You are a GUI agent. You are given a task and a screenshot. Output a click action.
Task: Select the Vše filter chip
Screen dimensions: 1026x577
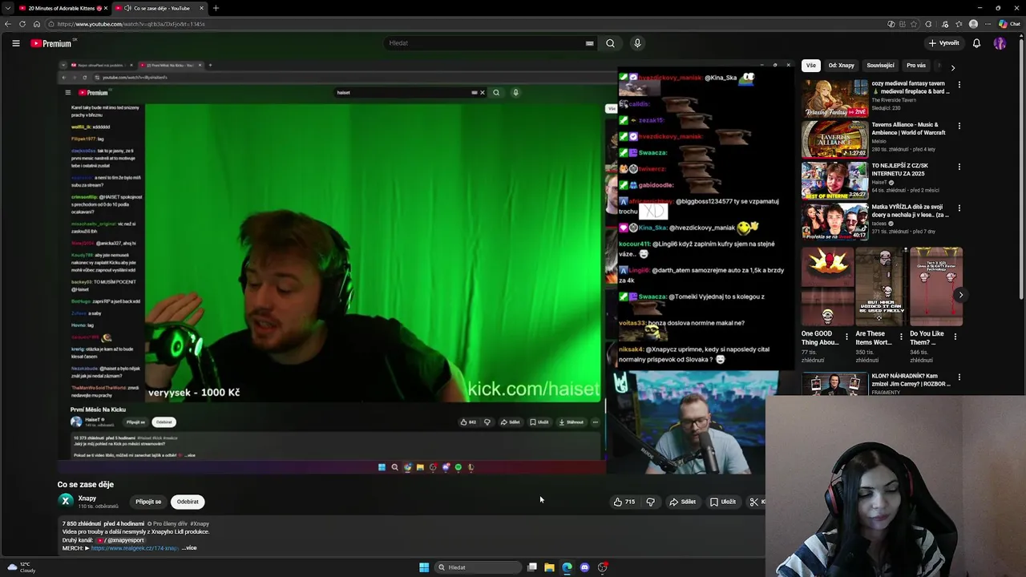coord(810,66)
